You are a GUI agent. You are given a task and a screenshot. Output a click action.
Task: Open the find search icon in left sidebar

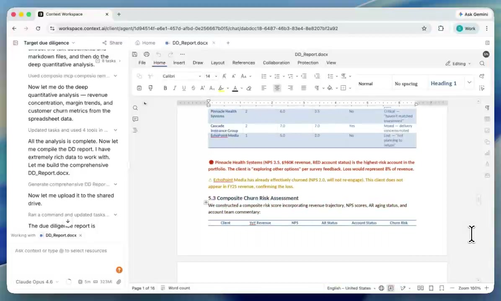coord(135,108)
